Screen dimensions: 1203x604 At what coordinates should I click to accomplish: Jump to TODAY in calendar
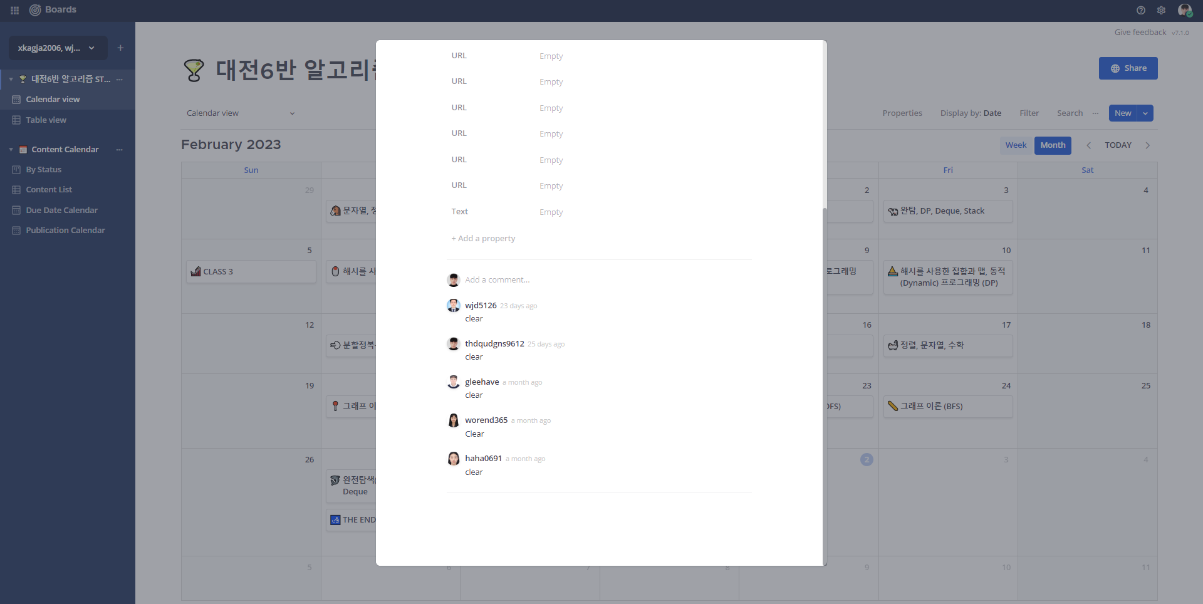tap(1118, 145)
